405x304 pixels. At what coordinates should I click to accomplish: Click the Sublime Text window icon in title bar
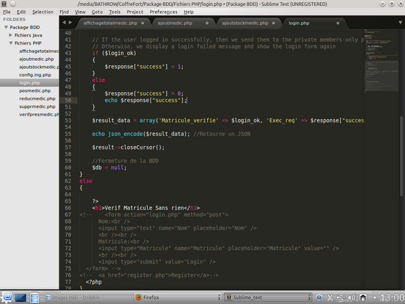coord(5,4)
